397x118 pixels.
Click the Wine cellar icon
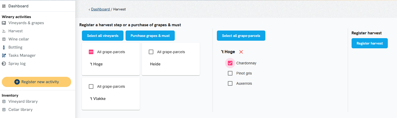pyautogui.click(x=4, y=39)
